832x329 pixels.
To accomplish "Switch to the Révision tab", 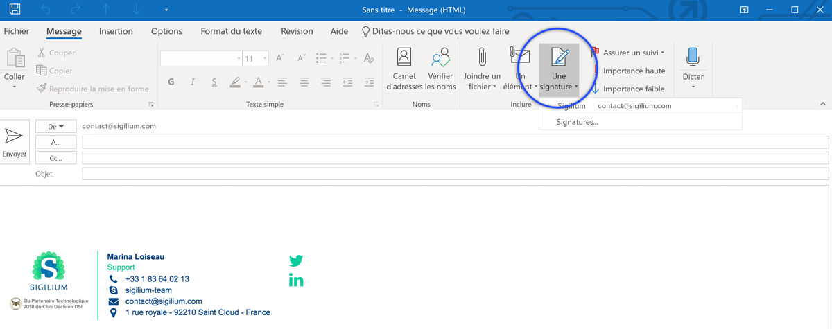I will point(297,31).
